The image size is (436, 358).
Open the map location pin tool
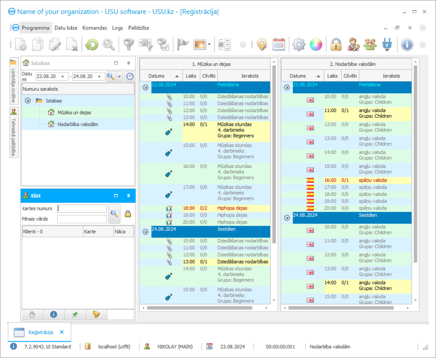261,45
